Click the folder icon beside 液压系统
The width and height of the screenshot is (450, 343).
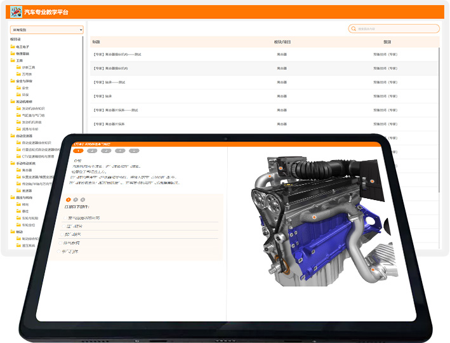coord(18,245)
